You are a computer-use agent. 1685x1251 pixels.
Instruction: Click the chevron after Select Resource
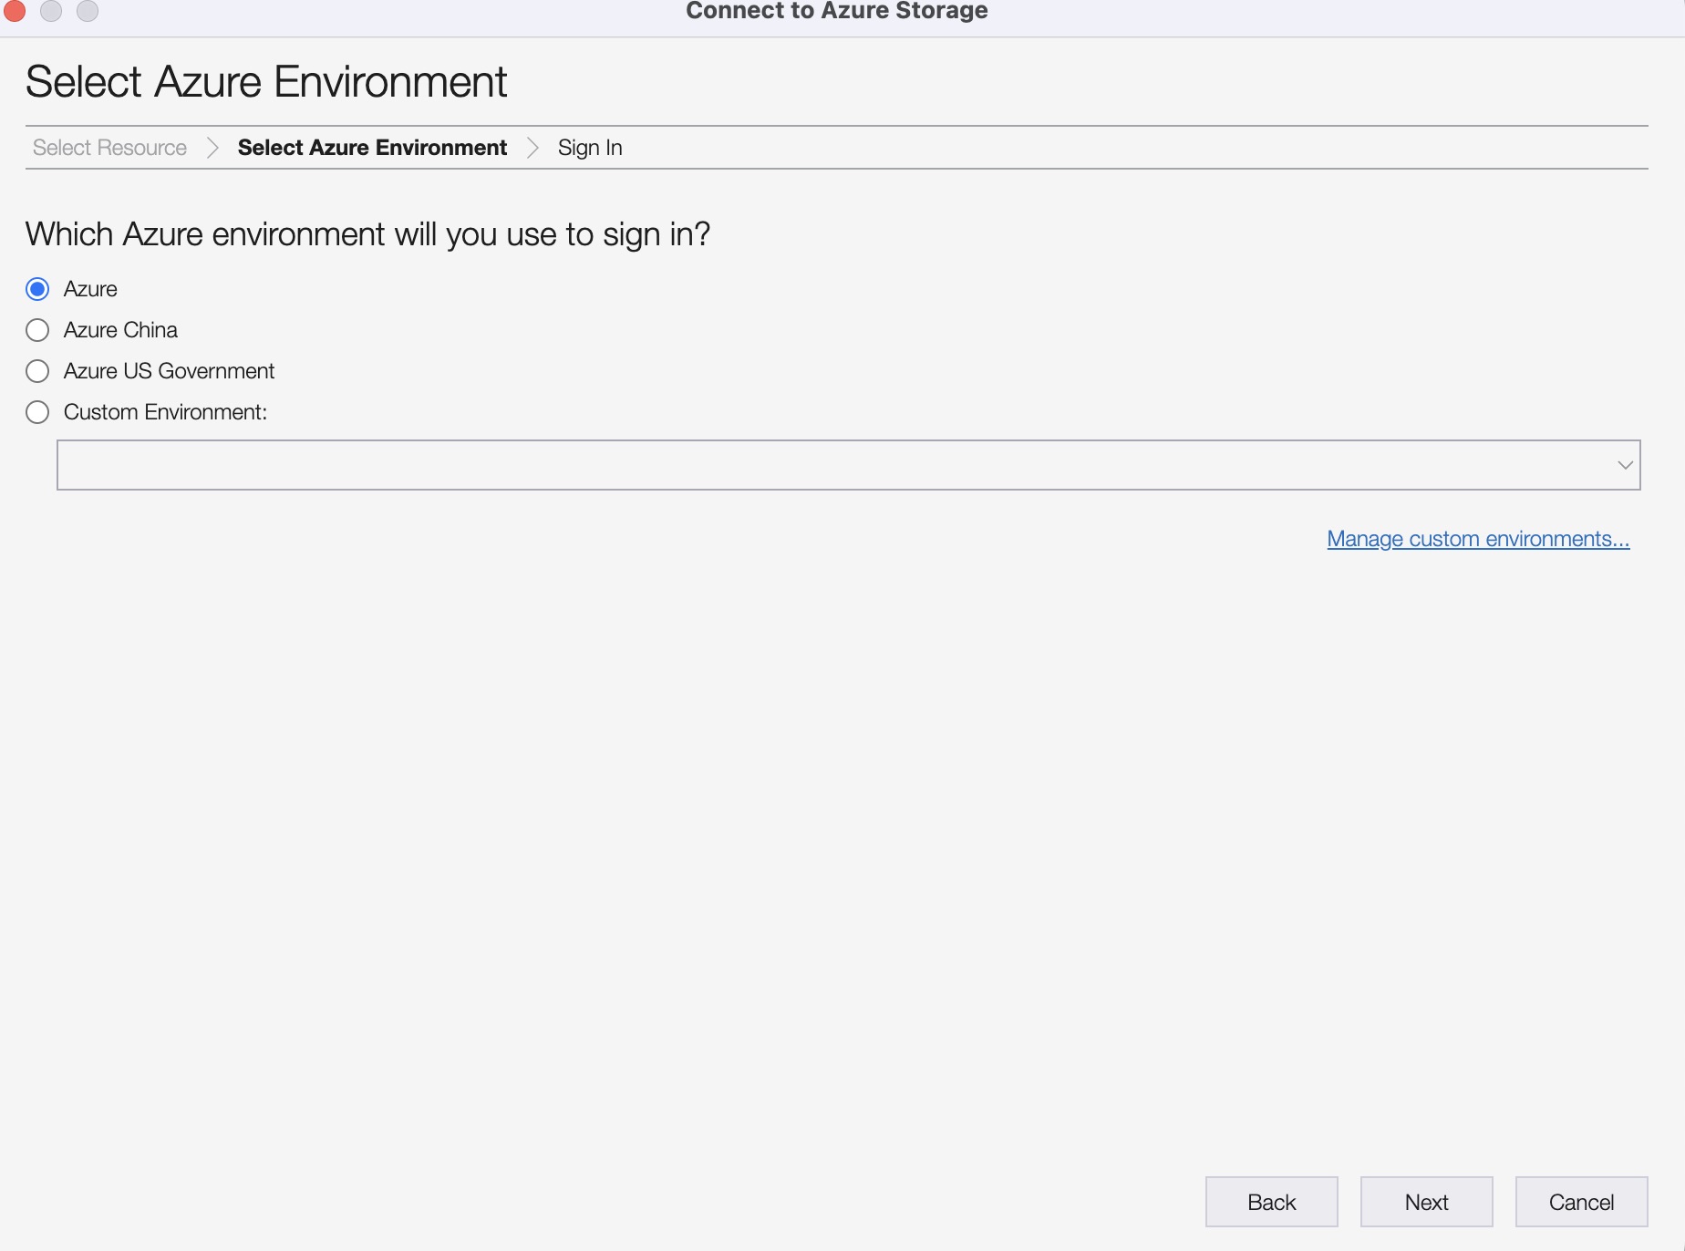click(x=212, y=148)
